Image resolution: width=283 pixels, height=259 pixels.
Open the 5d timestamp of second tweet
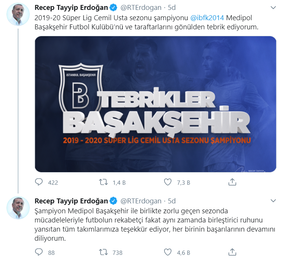[x=172, y=201]
